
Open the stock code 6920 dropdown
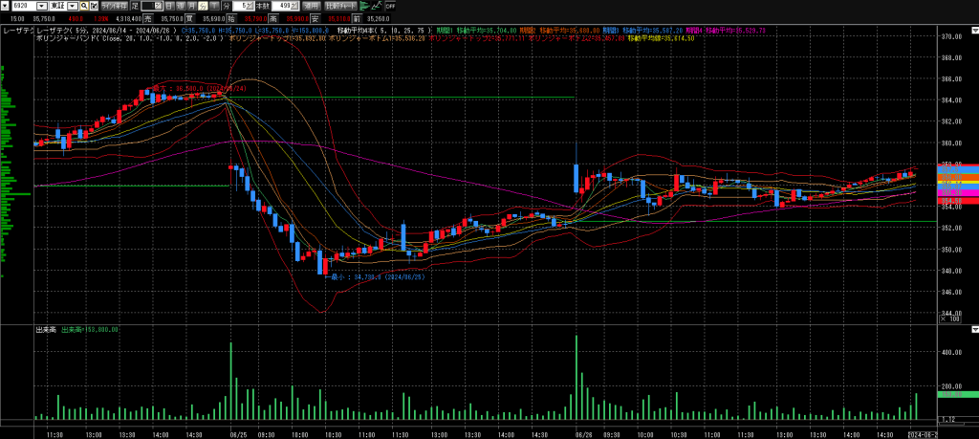tap(42, 6)
